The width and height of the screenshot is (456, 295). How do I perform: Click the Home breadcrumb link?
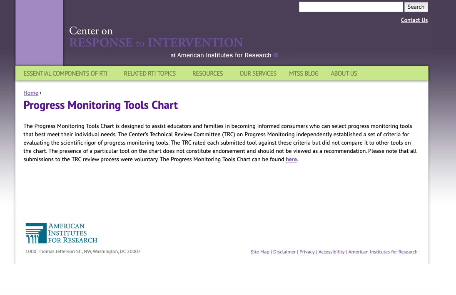[31, 93]
